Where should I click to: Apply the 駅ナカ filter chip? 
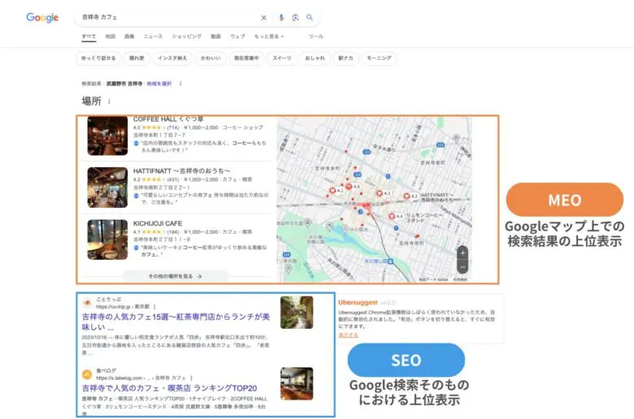coord(345,58)
